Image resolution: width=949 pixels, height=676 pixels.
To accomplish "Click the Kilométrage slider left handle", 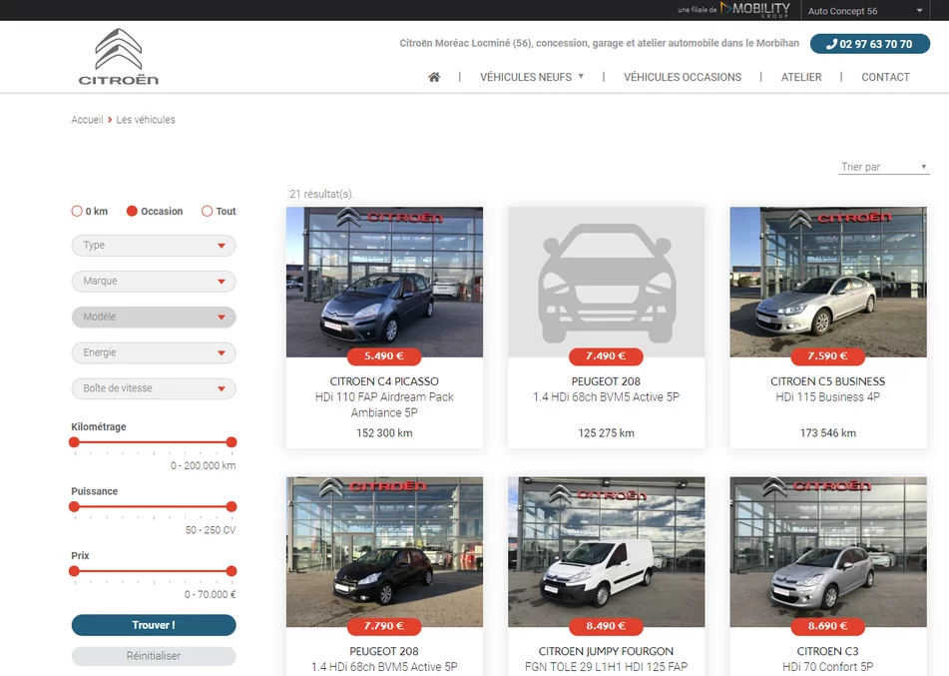I will pyautogui.click(x=74, y=442).
